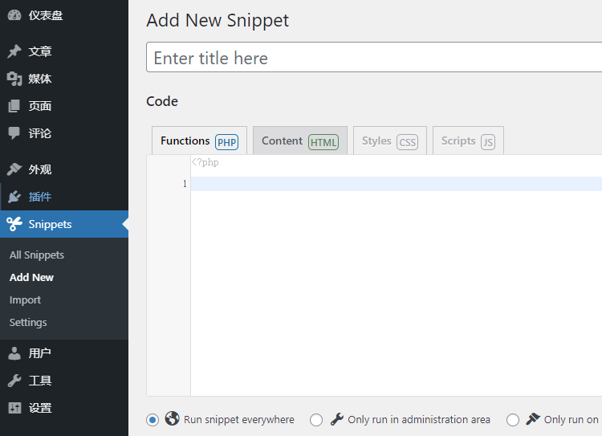Open Snippets Settings submenu link
The width and height of the screenshot is (602, 436).
(x=28, y=322)
